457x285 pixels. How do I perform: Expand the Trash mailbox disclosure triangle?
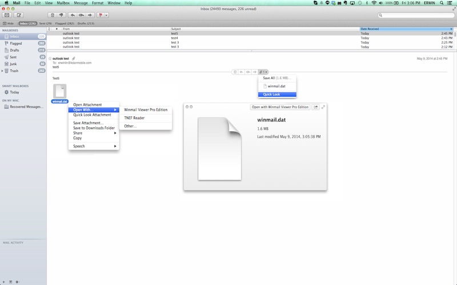coord(2,71)
